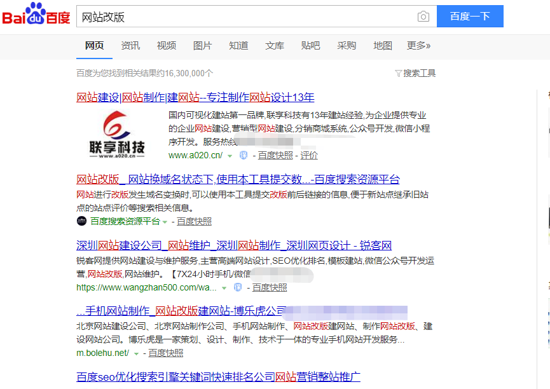Open 百度快照 for the m.bolehu.net result

pos(165,353)
